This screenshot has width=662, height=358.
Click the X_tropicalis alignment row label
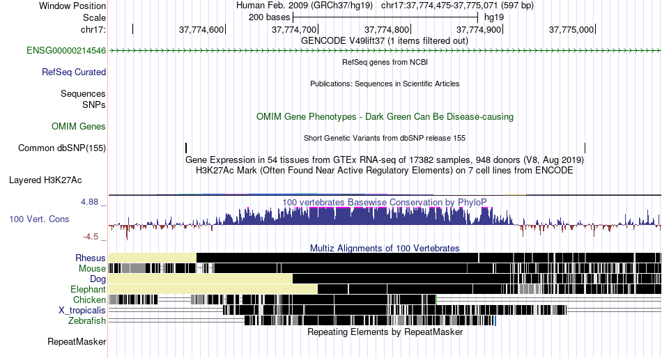(x=82, y=311)
